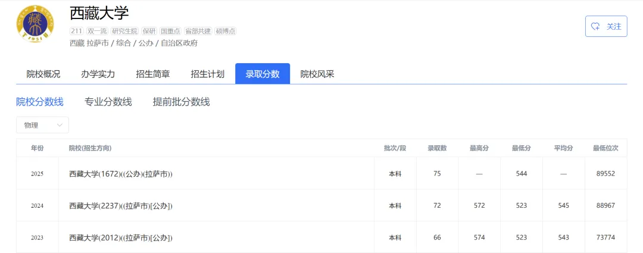The height and width of the screenshot is (253, 643).
Task: Open 西藏大学(1672) 2025 row link
Action: point(125,174)
